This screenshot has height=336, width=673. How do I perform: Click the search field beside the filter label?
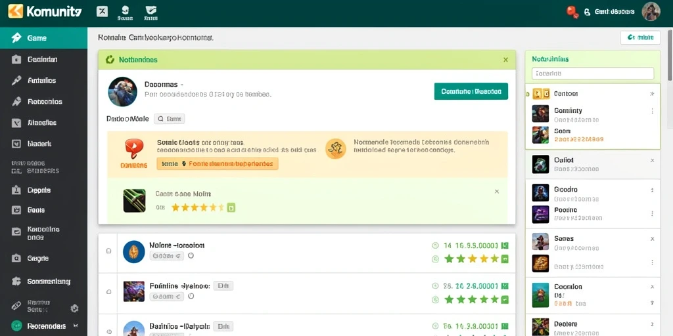point(169,119)
